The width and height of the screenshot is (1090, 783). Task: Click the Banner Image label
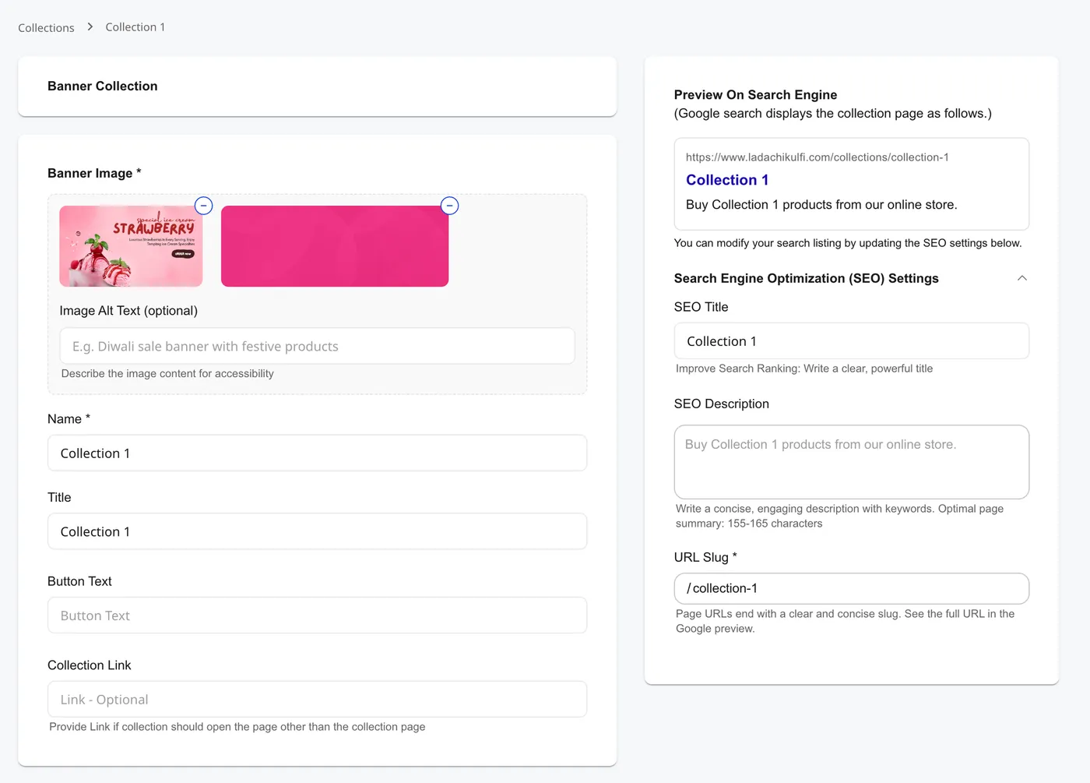[x=94, y=173]
